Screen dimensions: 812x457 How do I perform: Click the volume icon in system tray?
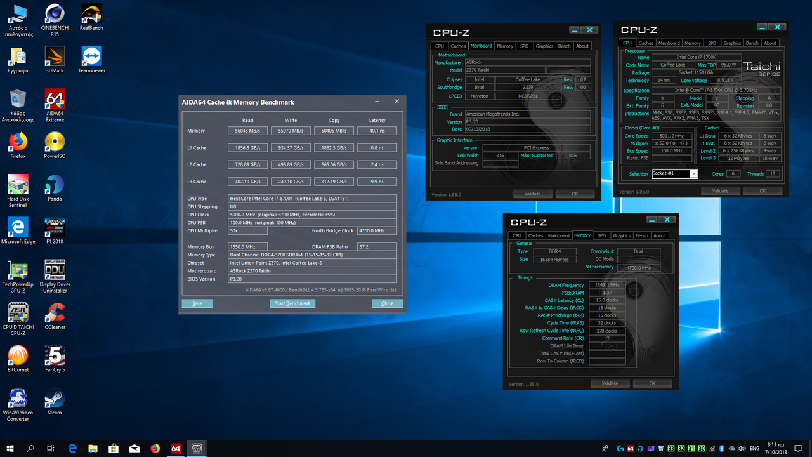pyautogui.click(x=742, y=448)
